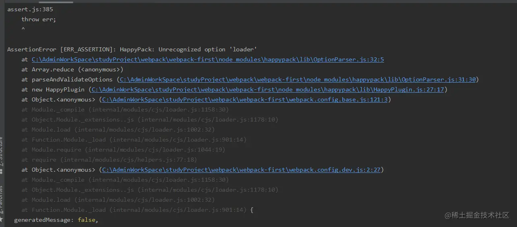Viewport: 517px width, 227px height.
Task: Select the 'generatedMessage: false,' line
Action: tap(56, 220)
